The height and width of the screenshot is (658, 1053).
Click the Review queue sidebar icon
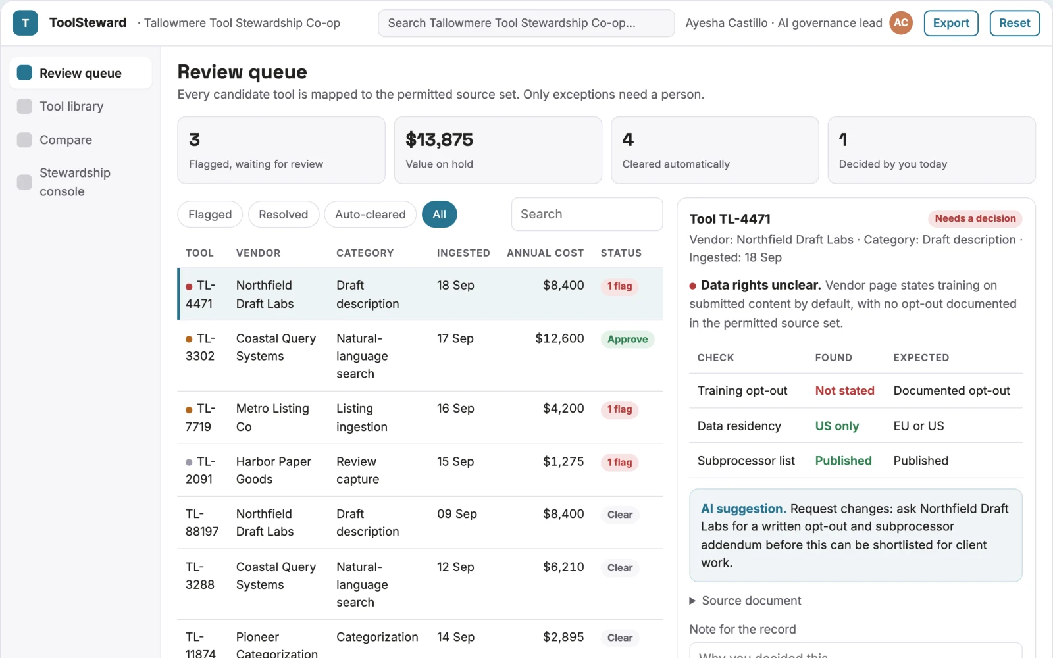click(24, 73)
